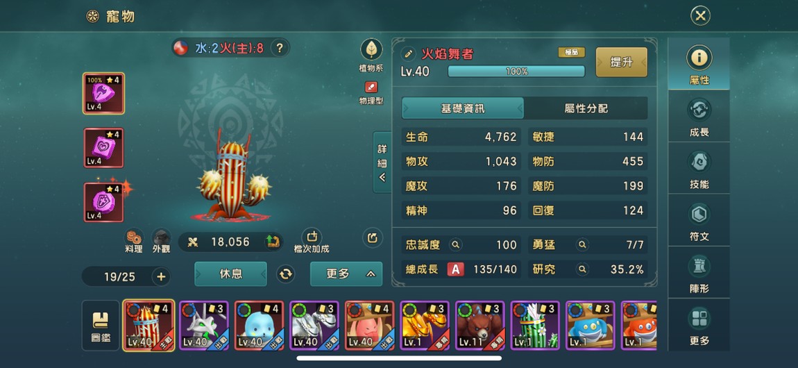Expand the 詳細 side panel arrow
The image size is (798, 368).
382,162
